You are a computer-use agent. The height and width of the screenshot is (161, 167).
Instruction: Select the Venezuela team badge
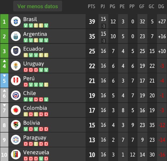(16, 155)
